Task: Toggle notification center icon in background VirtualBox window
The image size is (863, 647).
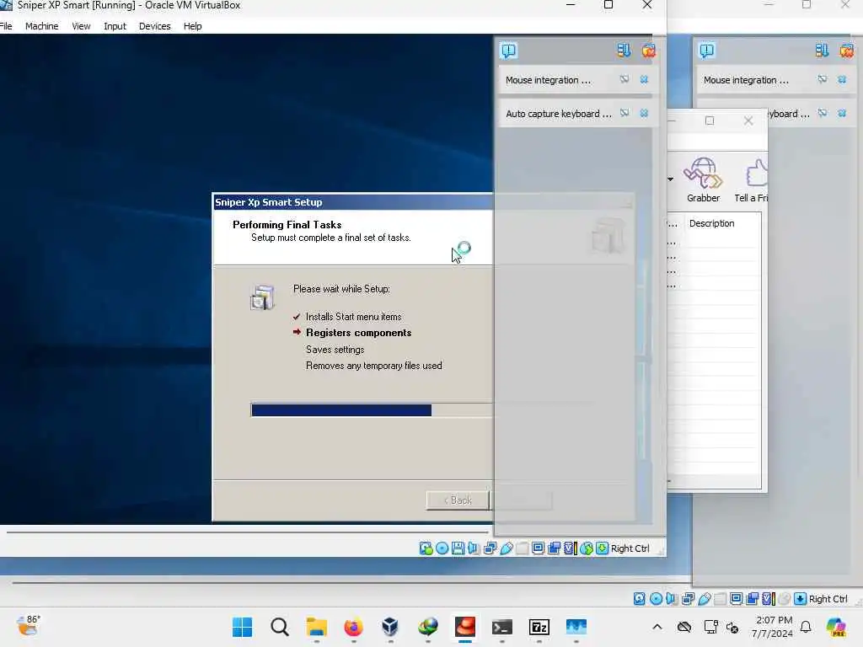Action: coord(707,51)
